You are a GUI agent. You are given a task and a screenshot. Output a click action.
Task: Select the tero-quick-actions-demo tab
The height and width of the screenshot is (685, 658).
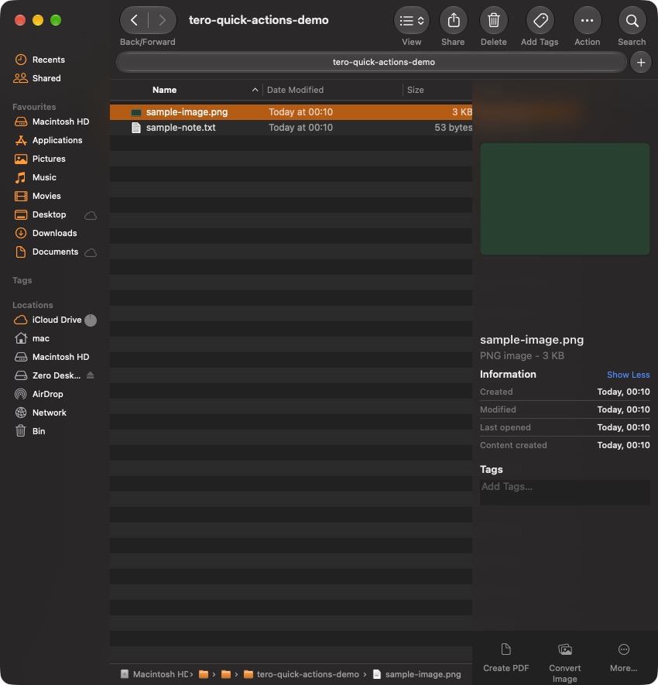pyautogui.click(x=372, y=62)
